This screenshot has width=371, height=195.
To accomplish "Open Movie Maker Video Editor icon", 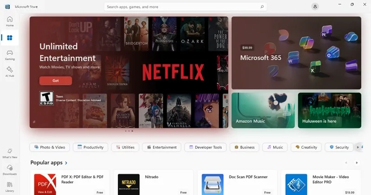I will tap(296, 184).
